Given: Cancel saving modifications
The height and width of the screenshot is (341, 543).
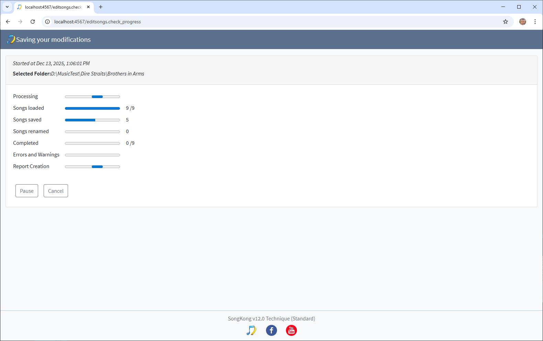Looking at the screenshot, I should 56,191.
